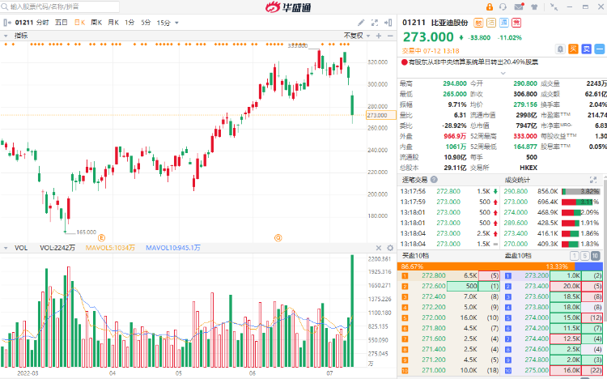This screenshot has width=607, height=379.
Task: Click the orange 86.67% bid ratio bar
Action: [486, 266]
